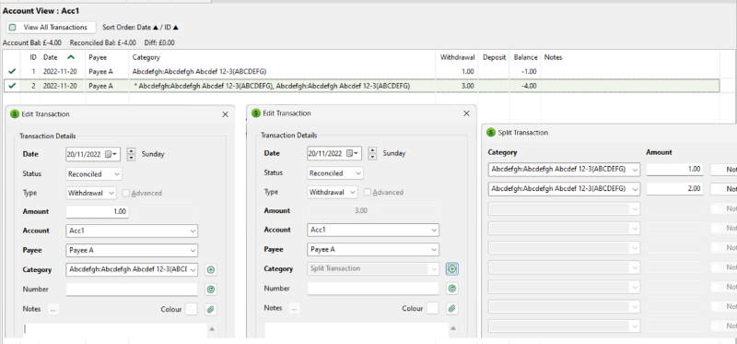This screenshot has height=344, width=737.
Task: Click Number field in right Edit Transaction
Action: [374, 289]
